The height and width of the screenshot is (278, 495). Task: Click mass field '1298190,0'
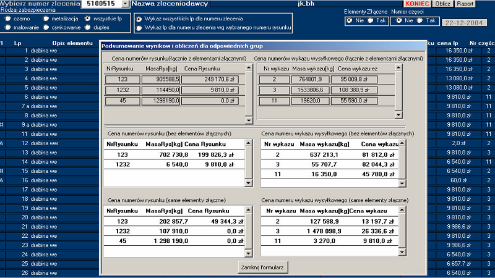(161, 101)
